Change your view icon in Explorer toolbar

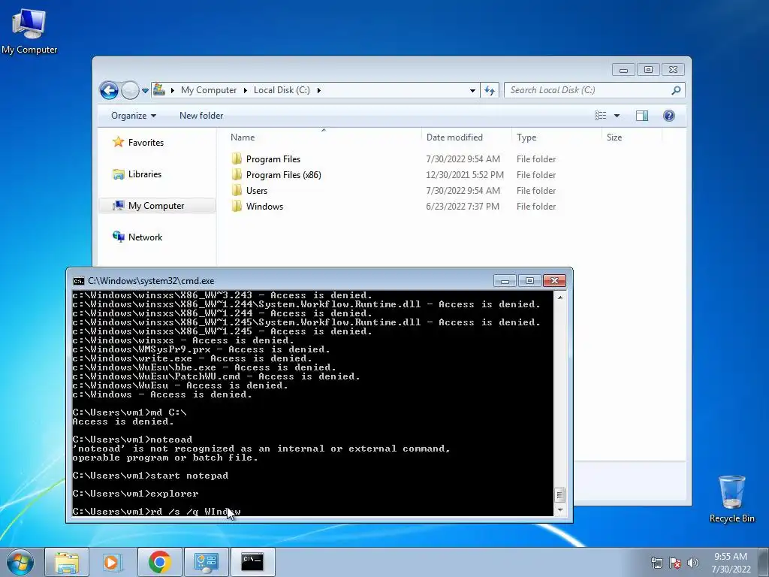tap(600, 115)
